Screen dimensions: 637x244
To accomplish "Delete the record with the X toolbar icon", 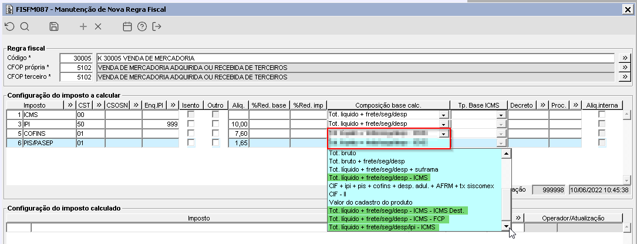I will [98, 27].
